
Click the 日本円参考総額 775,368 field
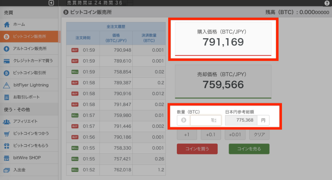point(241,120)
